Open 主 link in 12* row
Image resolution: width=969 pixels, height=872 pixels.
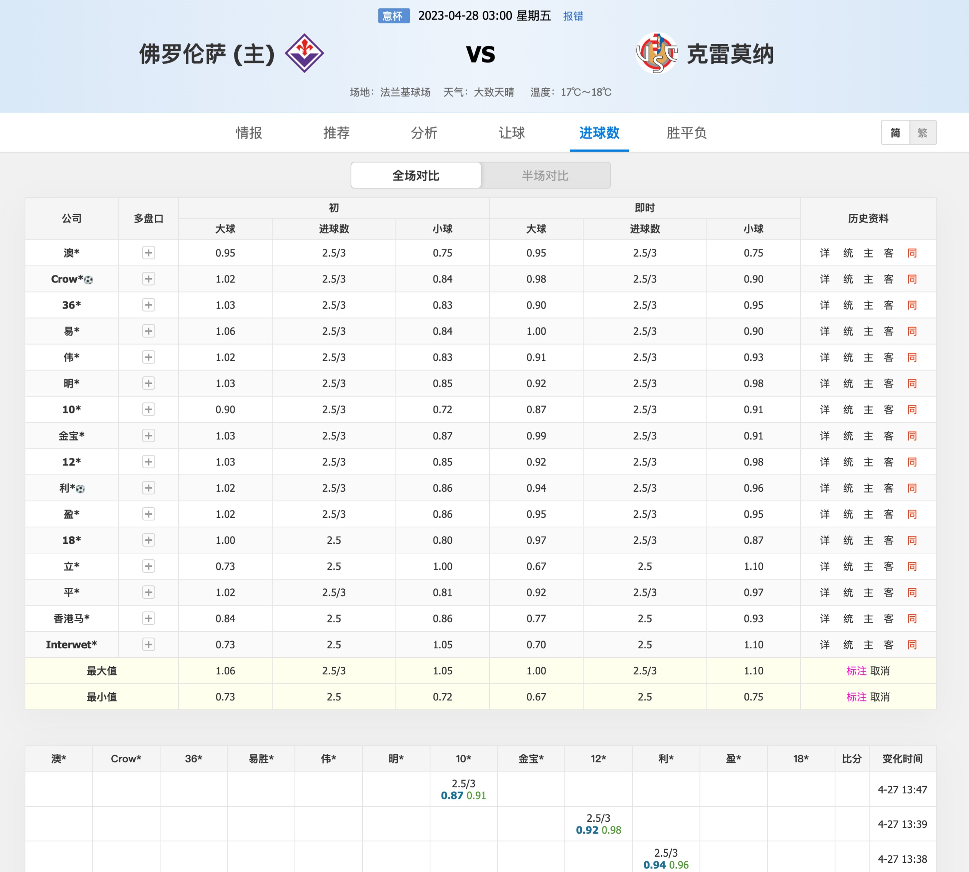click(868, 462)
